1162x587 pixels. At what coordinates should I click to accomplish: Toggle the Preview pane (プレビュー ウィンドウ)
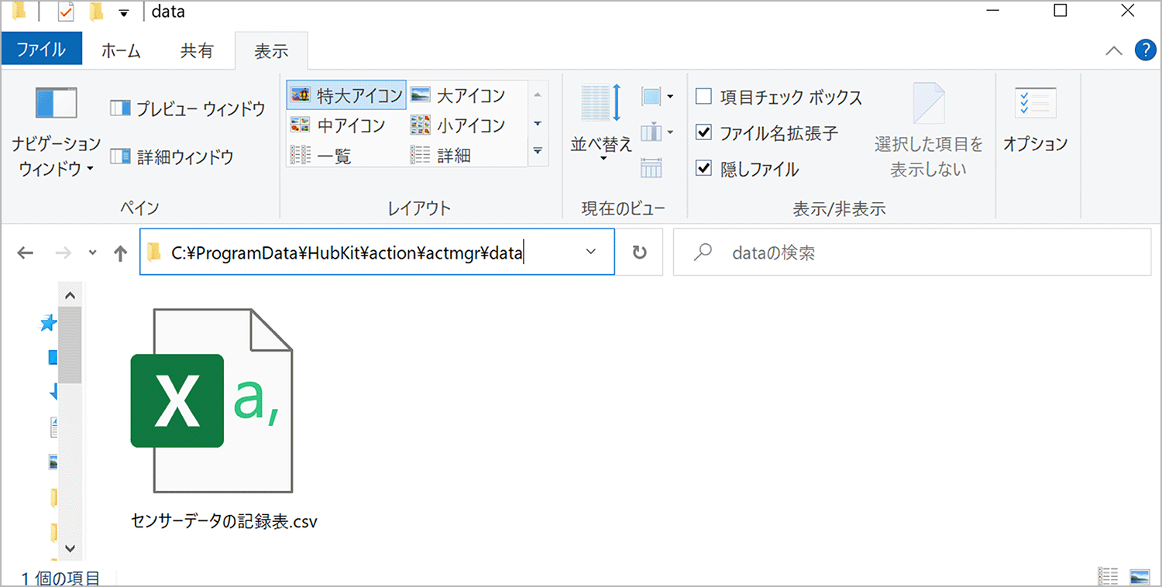tap(187, 108)
